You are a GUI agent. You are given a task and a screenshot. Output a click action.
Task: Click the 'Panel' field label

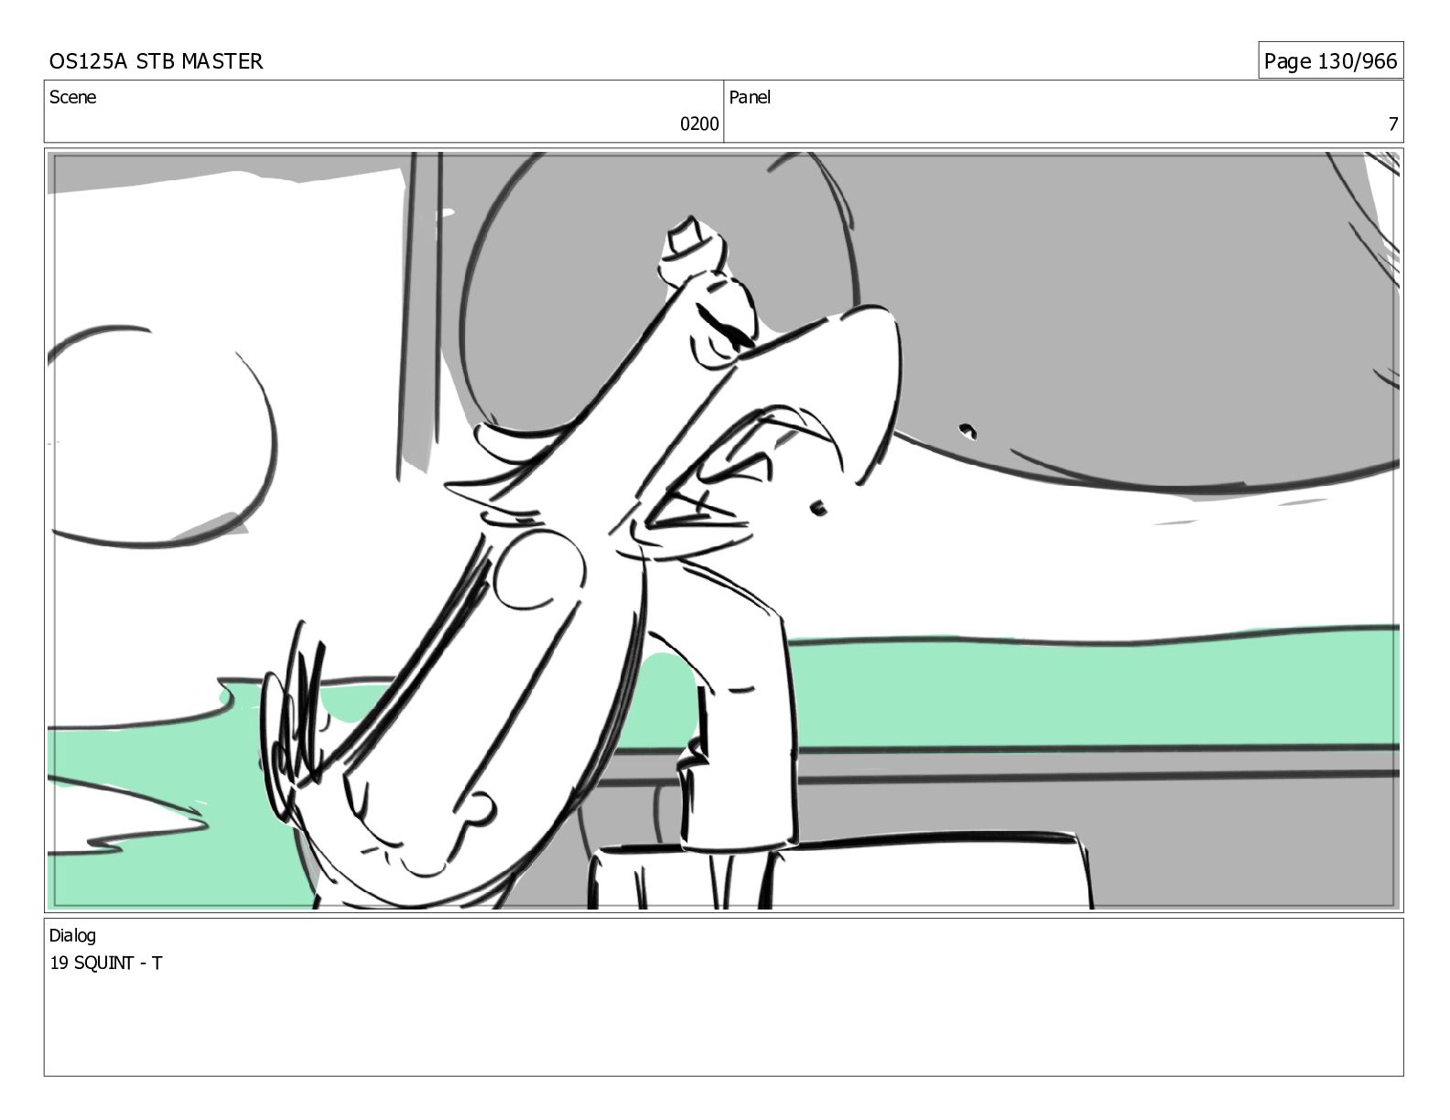pos(750,97)
